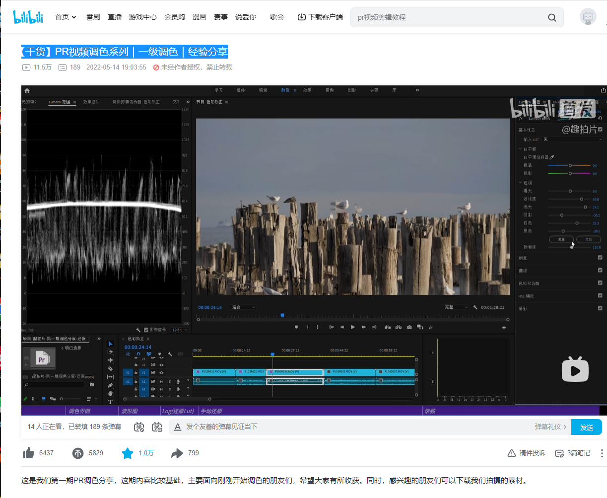607x498 pixels.
Task: Open the three-dot more options
Action: point(602,453)
